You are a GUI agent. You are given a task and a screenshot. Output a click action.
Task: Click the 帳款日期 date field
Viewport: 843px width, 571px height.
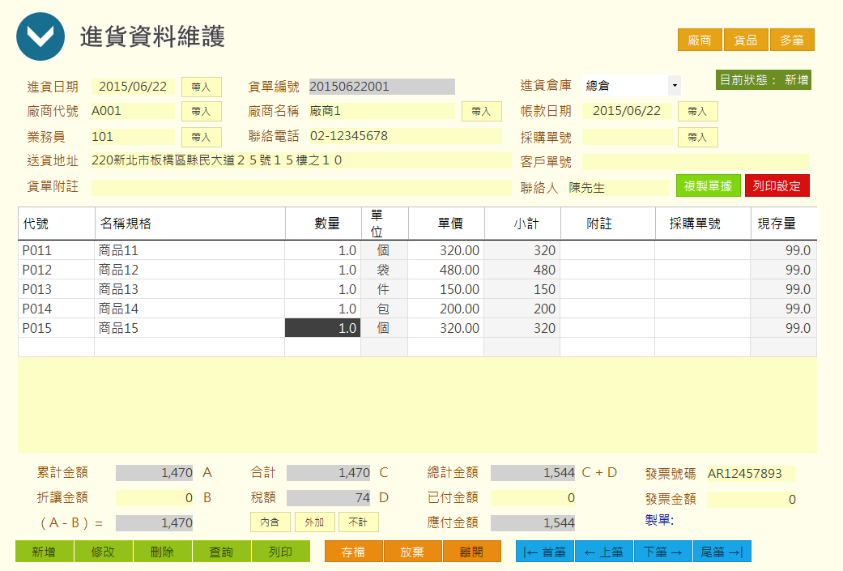click(627, 111)
